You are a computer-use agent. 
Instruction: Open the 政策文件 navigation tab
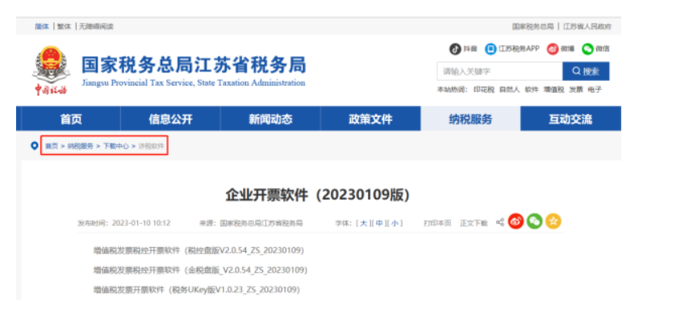coord(370,119)
